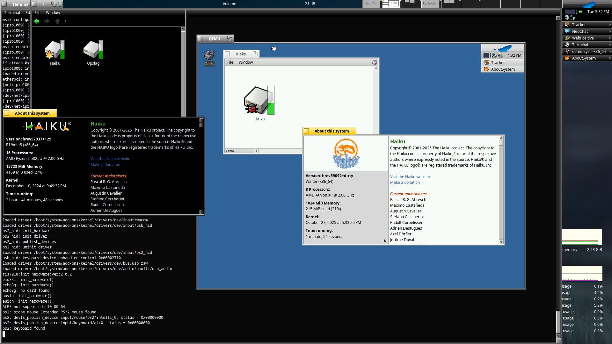The height and width of the screenshot is (344, 612).
Task: Click the Disks desktop icon in QEMU
Action: point(209,56)
